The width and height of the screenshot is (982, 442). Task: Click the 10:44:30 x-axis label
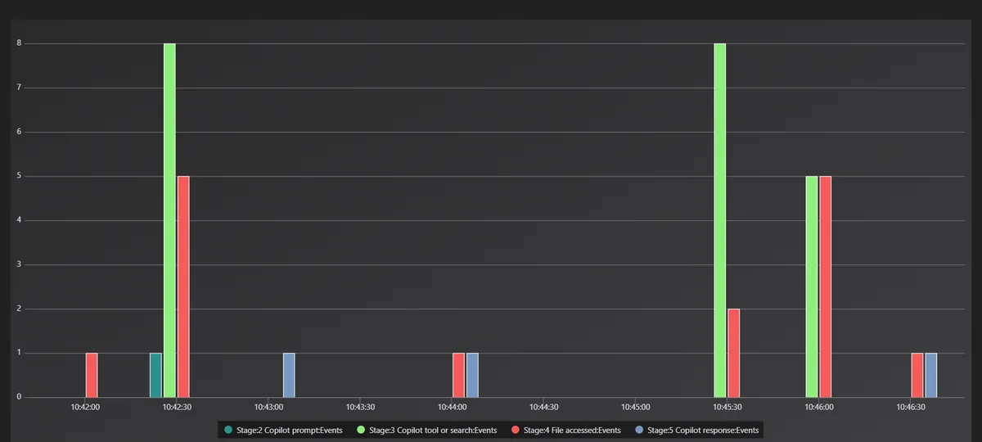(x=543, y=407)
